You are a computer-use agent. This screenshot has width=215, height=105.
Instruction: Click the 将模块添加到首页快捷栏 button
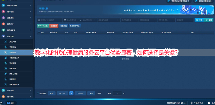tap(179, 1)
